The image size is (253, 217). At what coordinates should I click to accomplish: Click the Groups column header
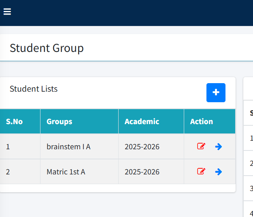59,121
